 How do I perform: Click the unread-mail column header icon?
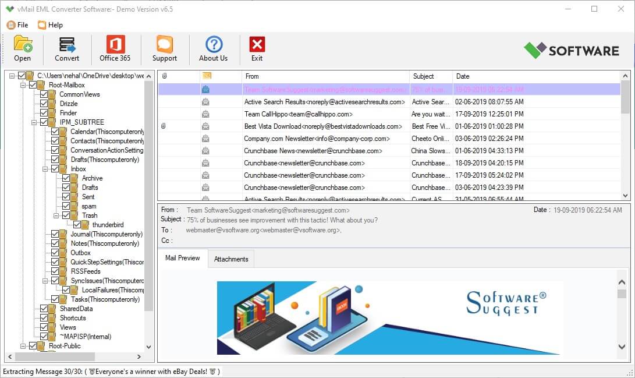click(x=205, y=76)
